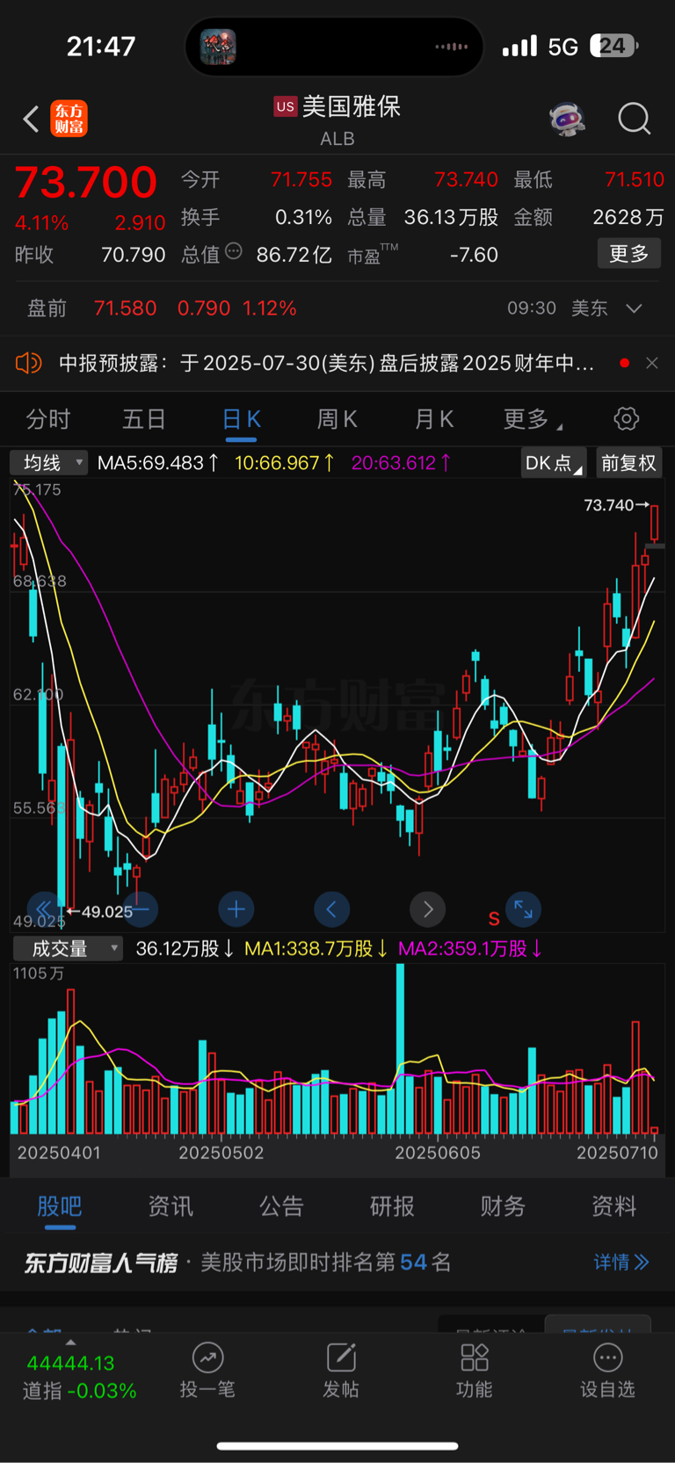675x1463 pixels.
Task: Toggle the DK点 indicator
Action: [x=554, y=463]
